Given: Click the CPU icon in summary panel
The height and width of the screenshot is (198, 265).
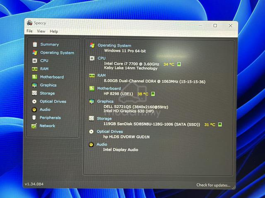Looking at the screenshot, I should click(x=92, y=58).
